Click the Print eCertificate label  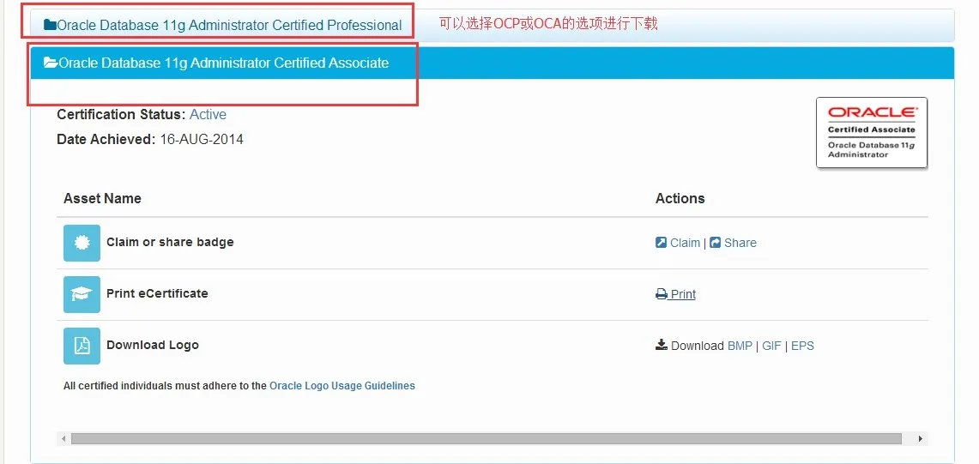click(157, 293)
